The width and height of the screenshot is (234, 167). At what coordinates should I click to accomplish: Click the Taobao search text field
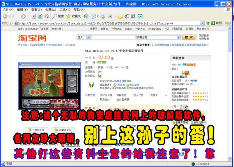tap(113, 37)
